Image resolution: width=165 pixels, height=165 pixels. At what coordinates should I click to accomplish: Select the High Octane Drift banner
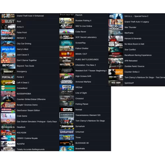(67, 76)
